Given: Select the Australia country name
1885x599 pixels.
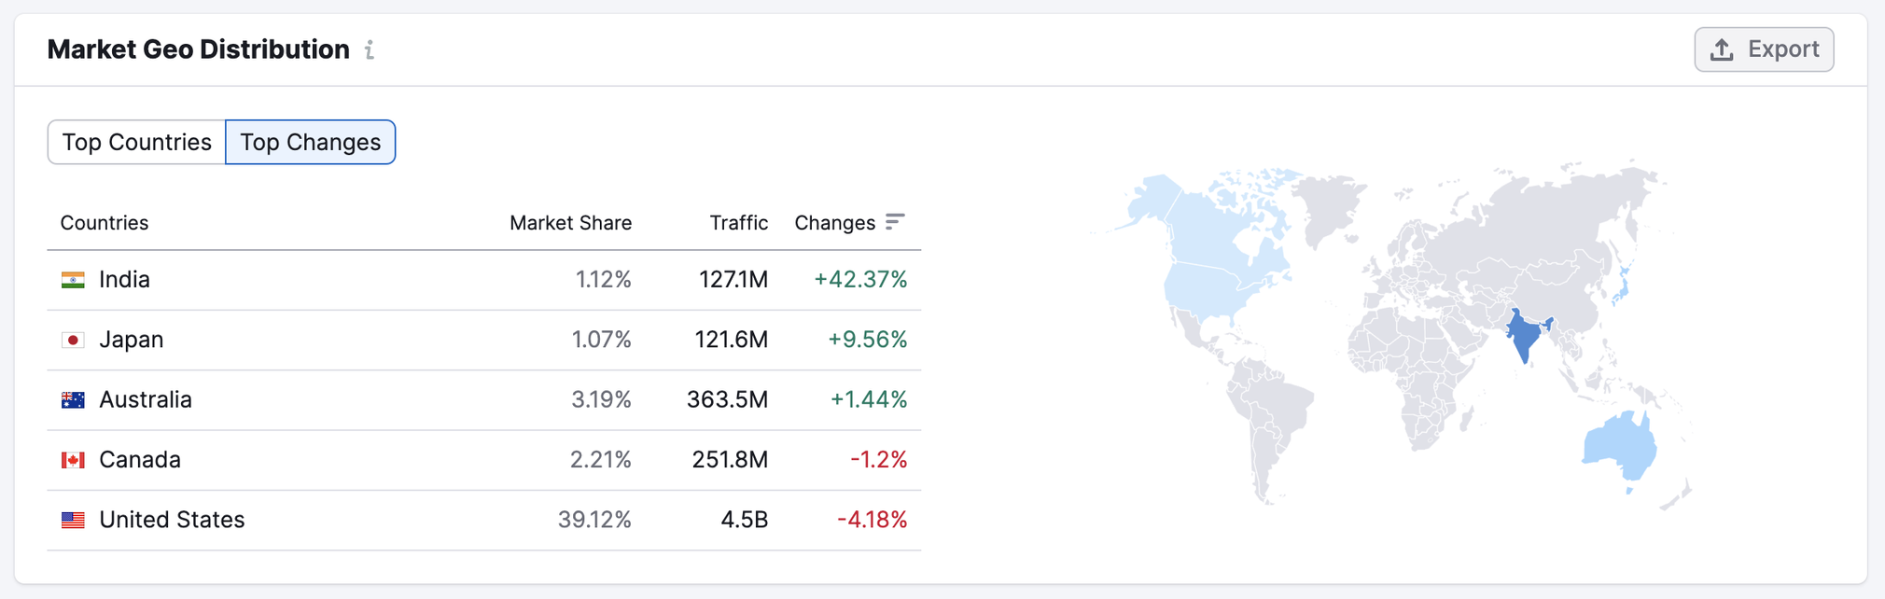Looking at the screenshot, I should [146, 400].
